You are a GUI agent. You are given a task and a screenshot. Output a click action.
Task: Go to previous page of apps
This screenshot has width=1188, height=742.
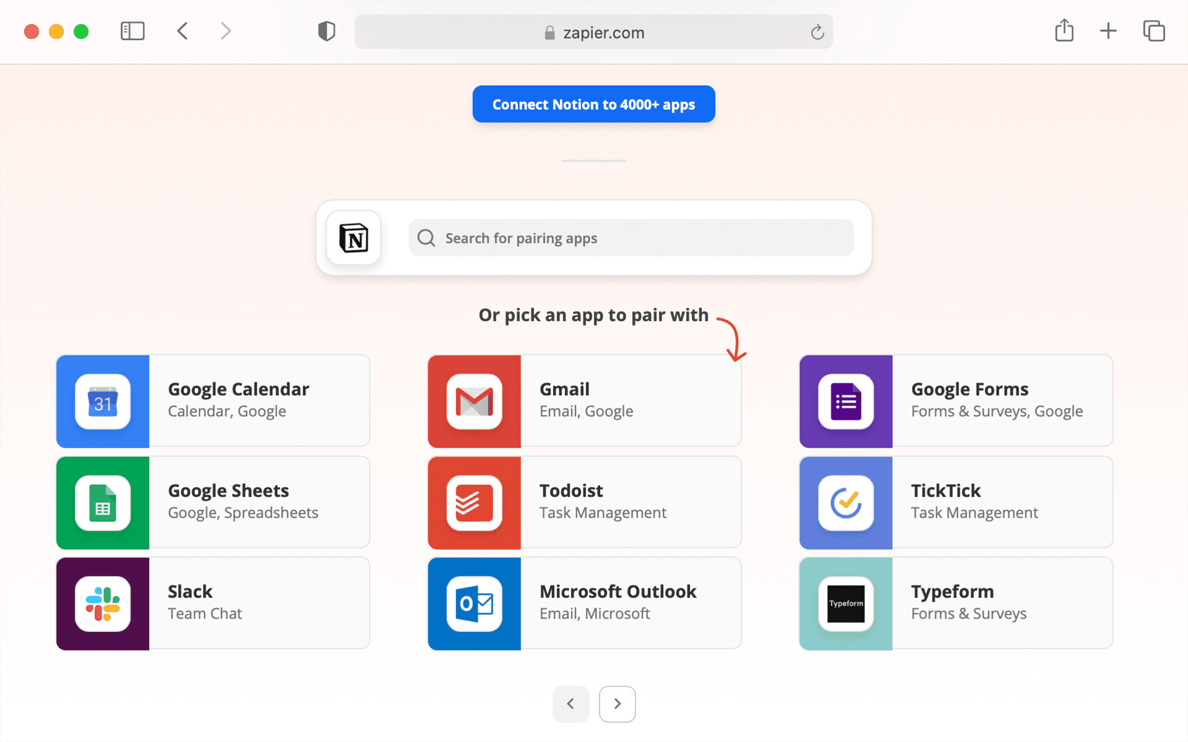click(x=570, y=704)
